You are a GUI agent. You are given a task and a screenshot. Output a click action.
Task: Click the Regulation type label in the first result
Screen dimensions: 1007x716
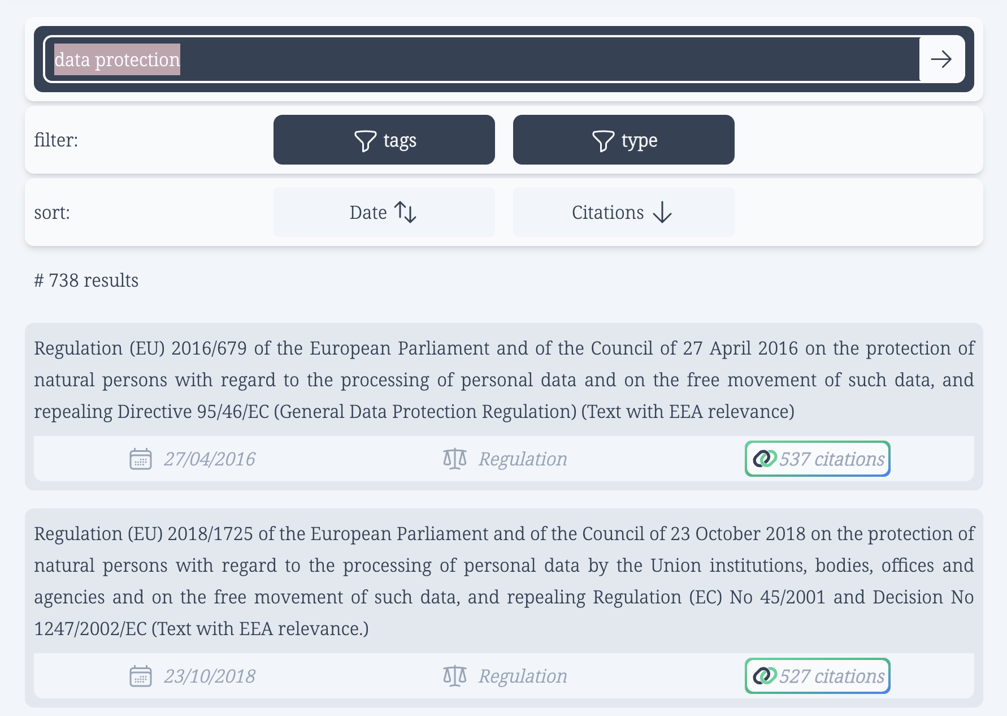(523, 459)
